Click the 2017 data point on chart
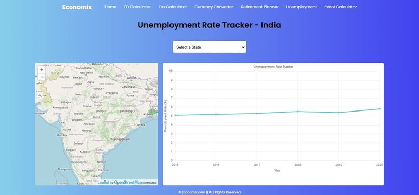 pyautogui.click(x=257, y=114)
